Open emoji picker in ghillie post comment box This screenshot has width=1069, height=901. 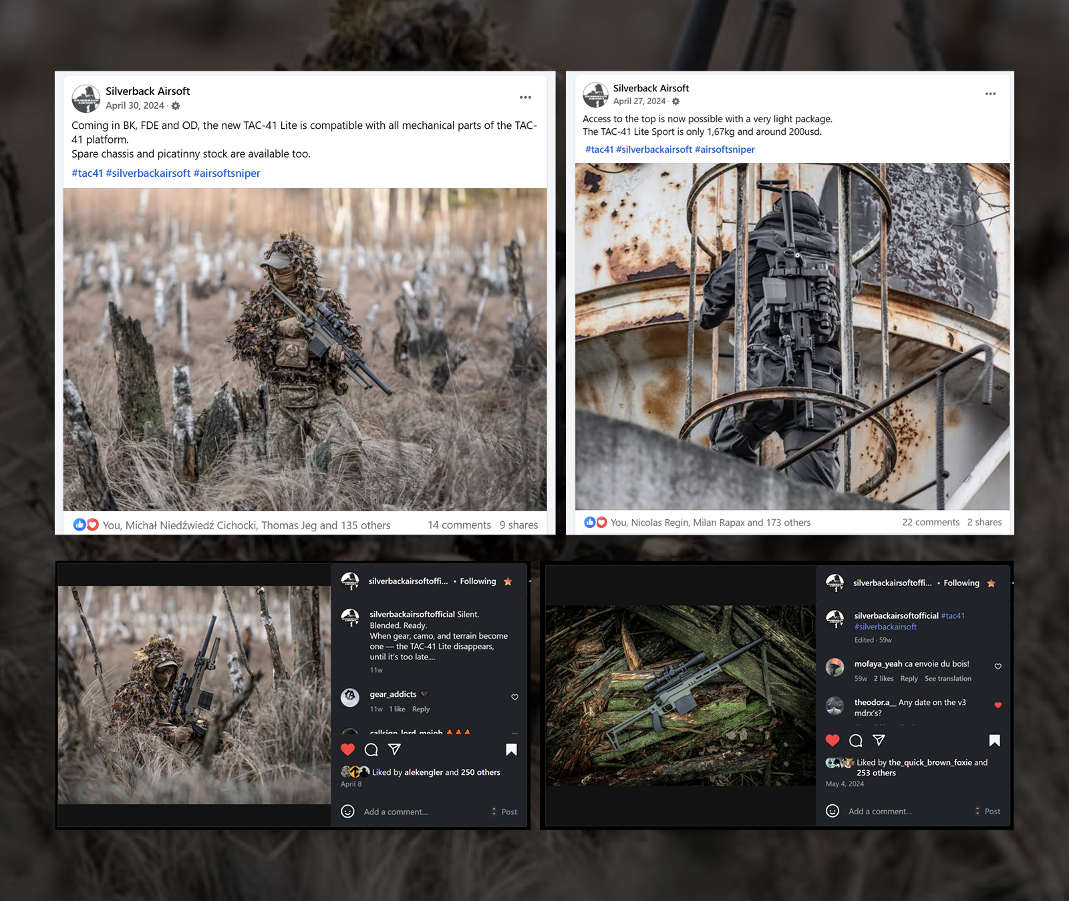point(347,811)
